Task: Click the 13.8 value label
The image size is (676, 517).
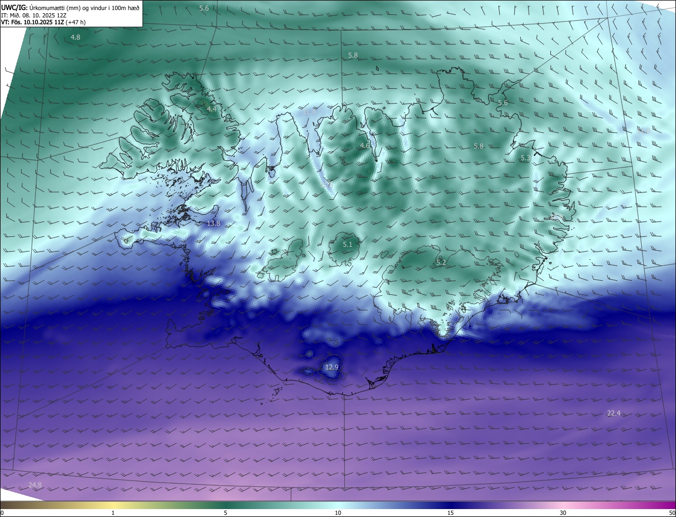Action: 213,224
